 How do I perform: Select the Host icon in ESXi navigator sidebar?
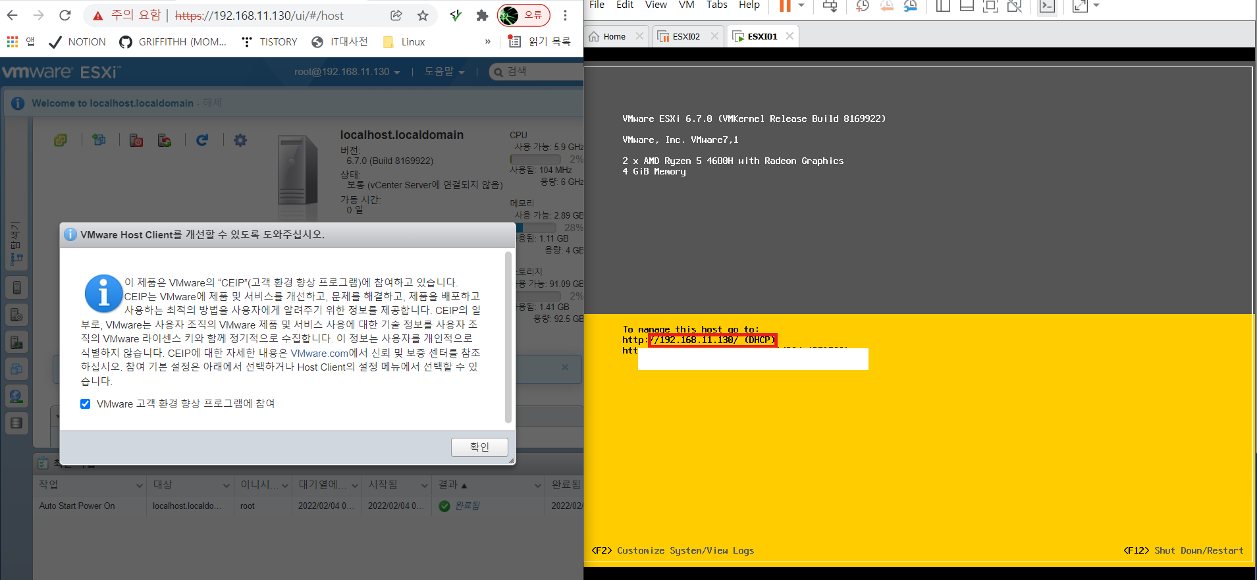(17, 288)
